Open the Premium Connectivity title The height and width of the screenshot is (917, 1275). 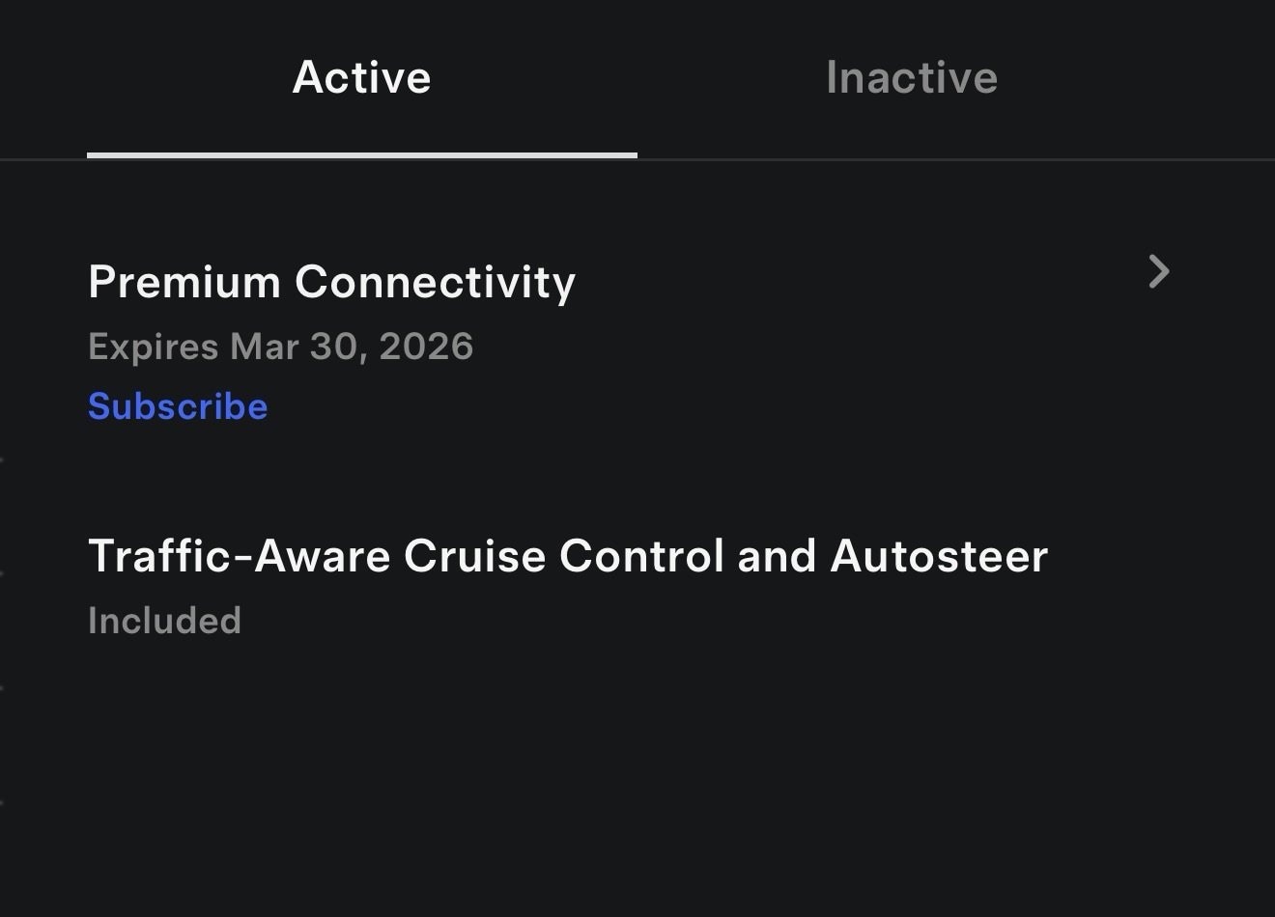331,282
